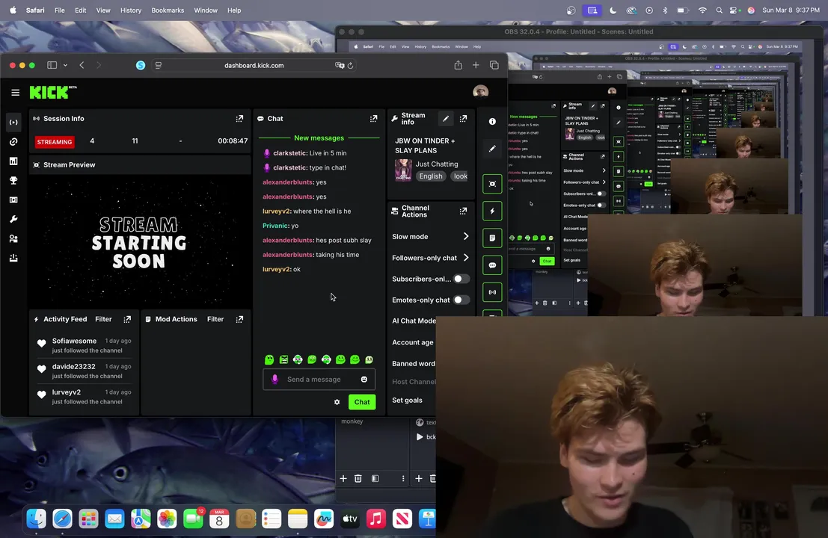
Task: Click the purple microphone icon in message box
Action: (275, 380)
